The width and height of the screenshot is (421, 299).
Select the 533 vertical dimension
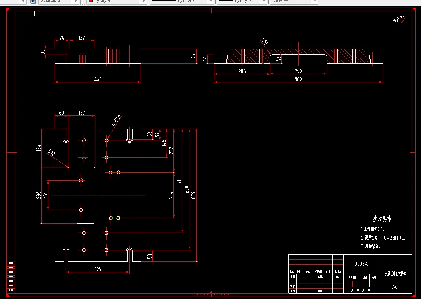(x=179, y=181)
